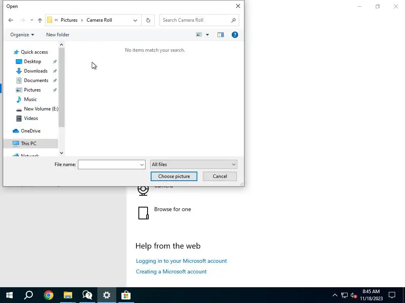
Task: Open more view options dropdown arrow
Action: pyautogui.click(x=207, y=35)
